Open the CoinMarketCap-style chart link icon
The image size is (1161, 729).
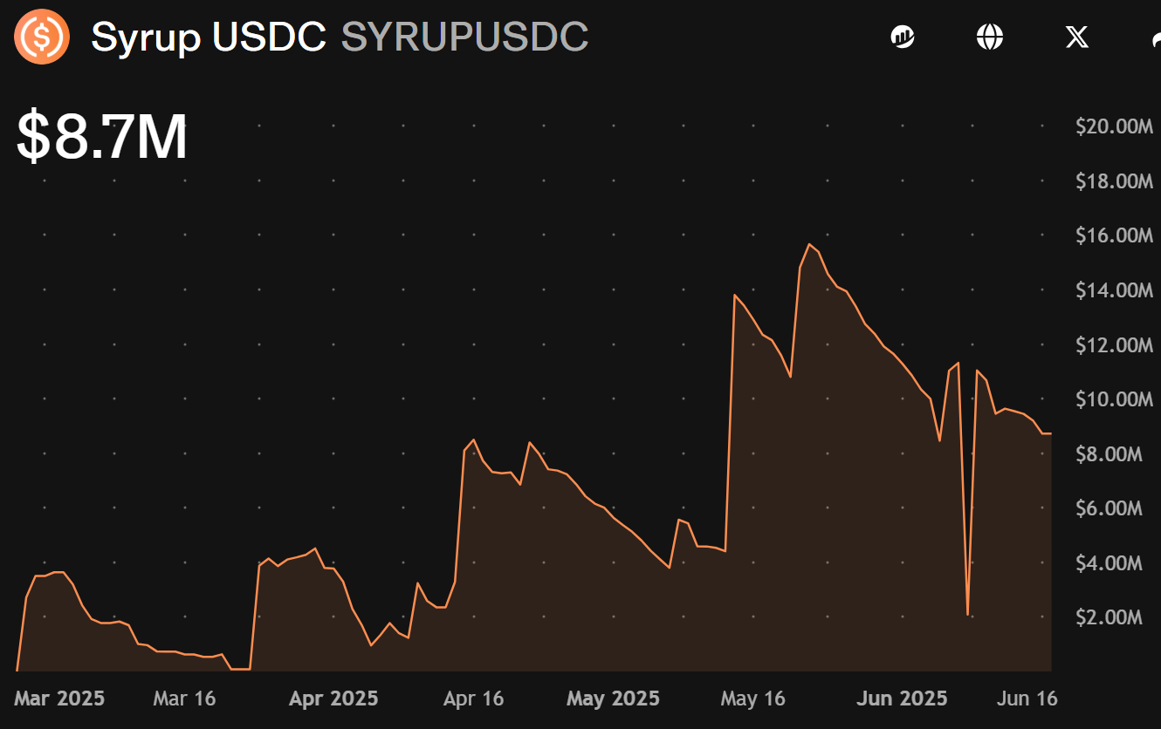tap(903, 37)
